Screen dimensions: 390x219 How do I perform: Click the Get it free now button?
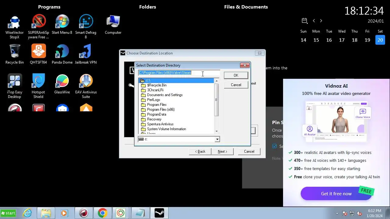point(336,193)
